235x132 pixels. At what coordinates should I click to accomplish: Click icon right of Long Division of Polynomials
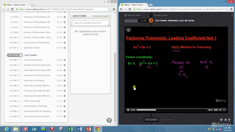click(x=65, y=43)
